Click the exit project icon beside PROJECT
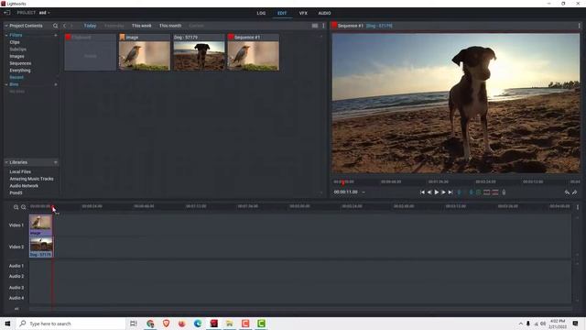This screenshot has width=586, height=330. 6,13
